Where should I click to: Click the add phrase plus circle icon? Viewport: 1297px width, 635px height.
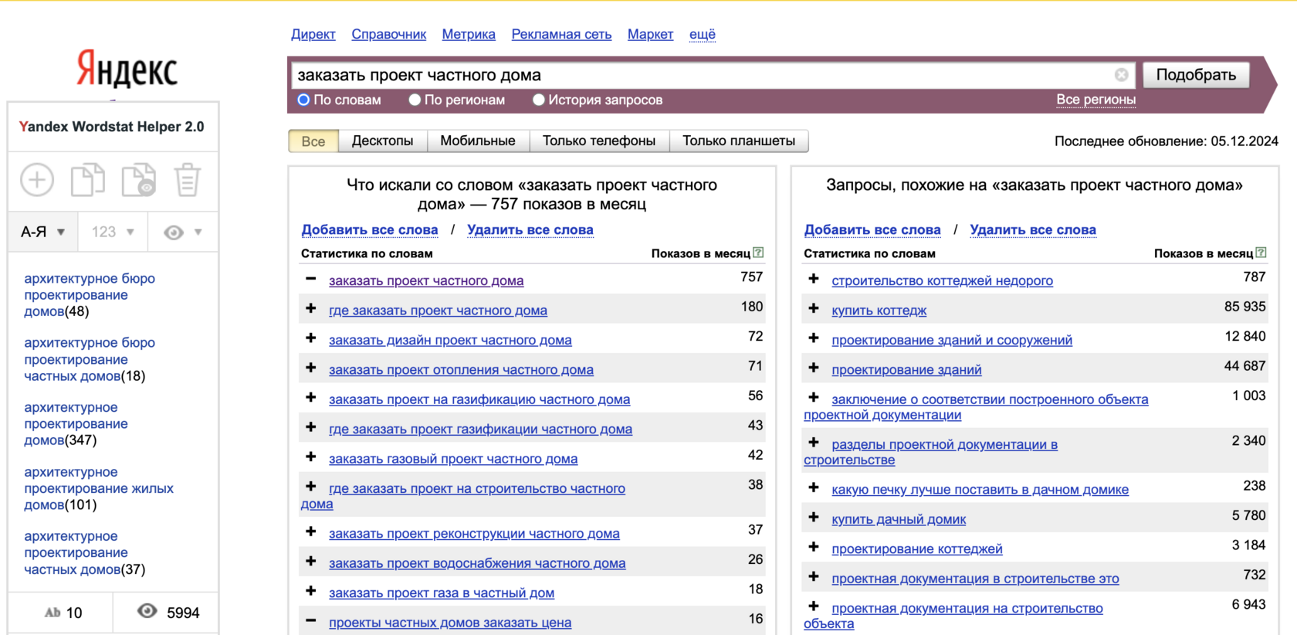click(x=37, y=180)
